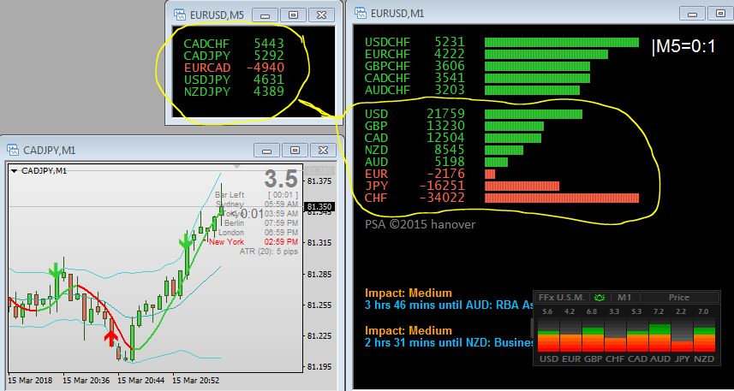Click the M1 timeframe button in FFx panel
This screenshot has width=734, height=391.
click(624, 297)
